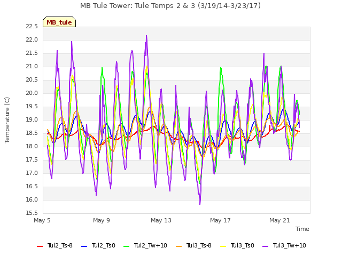Toggle the Tul3_Ts-8 legend entry
This screenshot has height=256, width=342.
click(193, 245)
